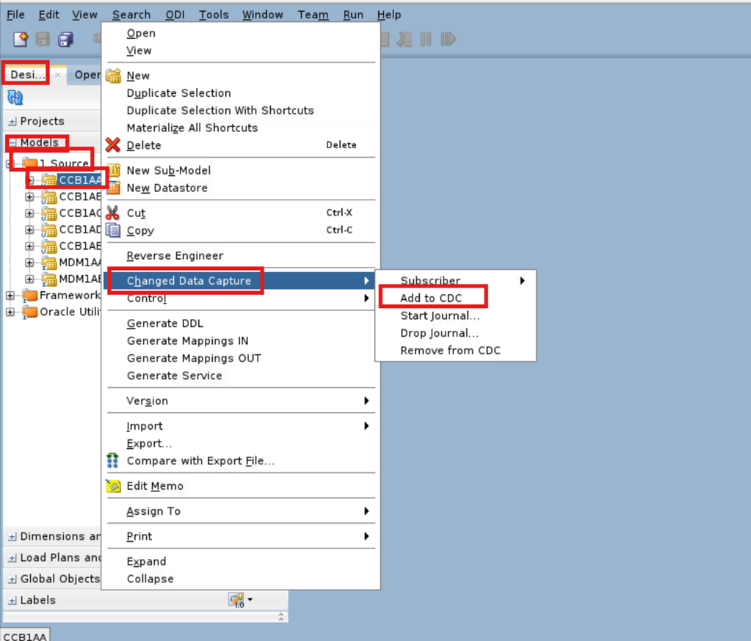Open the version dropdown next to the 1.0 icon
Image resolution: width=751 pixels, height=641 pixels.
click(x=248, y=599)
